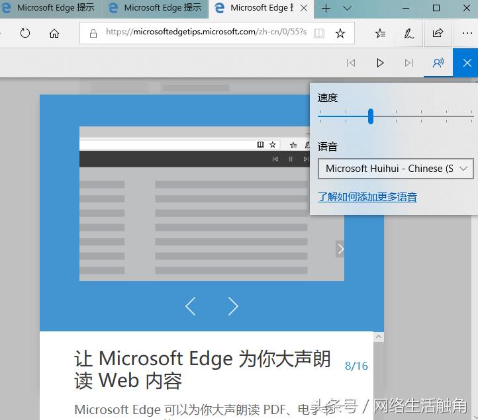
Task: Click the tip illustration image
Action: click(212, 204)
